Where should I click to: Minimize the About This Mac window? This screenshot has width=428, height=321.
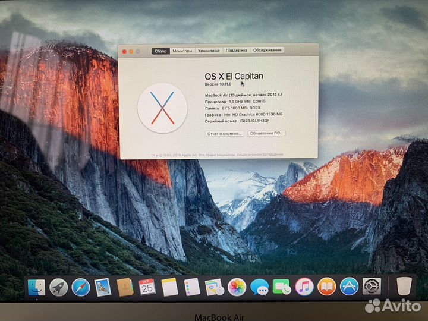(x=131, y=52)
